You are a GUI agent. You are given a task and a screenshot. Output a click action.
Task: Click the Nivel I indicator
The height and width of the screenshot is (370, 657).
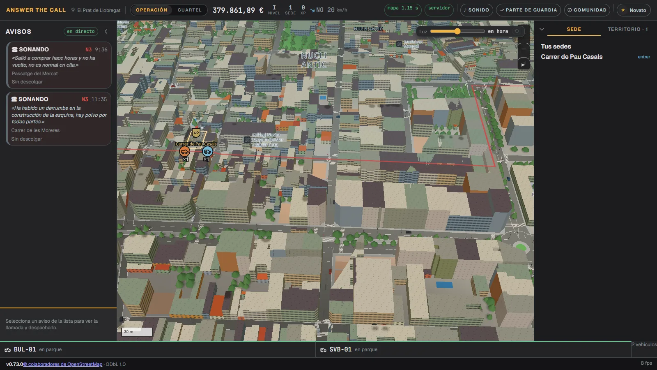(274, 10)
